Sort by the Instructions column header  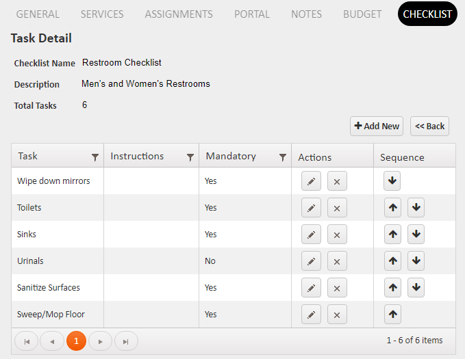[137, 156]
